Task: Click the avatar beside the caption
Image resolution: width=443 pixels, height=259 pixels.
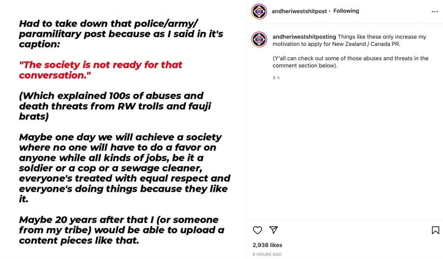Action: pyautogui.click(x=259, y=39)
